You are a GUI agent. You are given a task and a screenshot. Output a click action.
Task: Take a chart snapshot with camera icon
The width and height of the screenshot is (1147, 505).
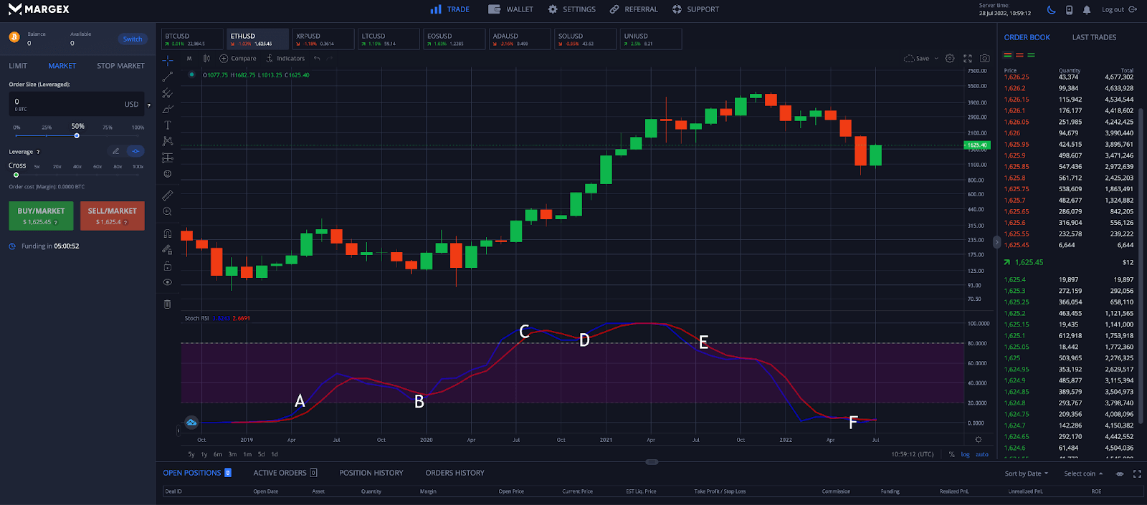[x=985, y=59]
